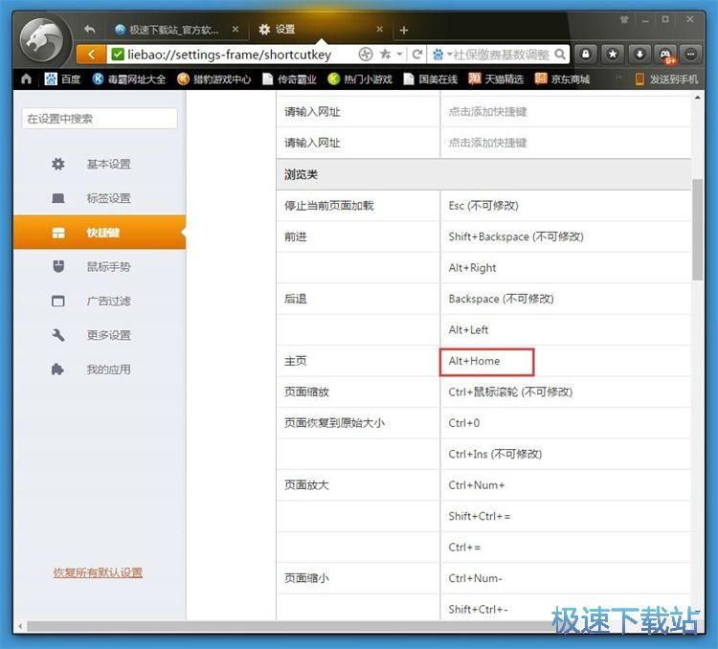
Task: Open 鼠标手势 in the sidebar
Action: [x=100, y=266]
